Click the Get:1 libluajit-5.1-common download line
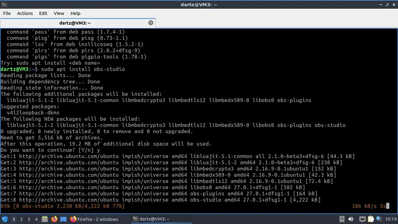 [178, 156]
